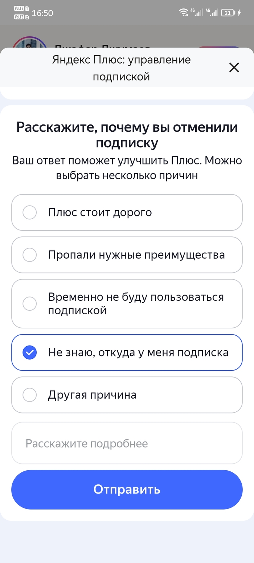Tap the first 4G signal strength icon
The width and height of the screenshot is (254, 563).
[x=198, y=13]
